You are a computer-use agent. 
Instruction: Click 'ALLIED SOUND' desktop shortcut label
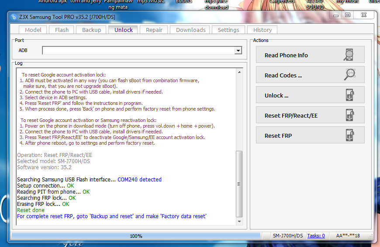[315, 4]
